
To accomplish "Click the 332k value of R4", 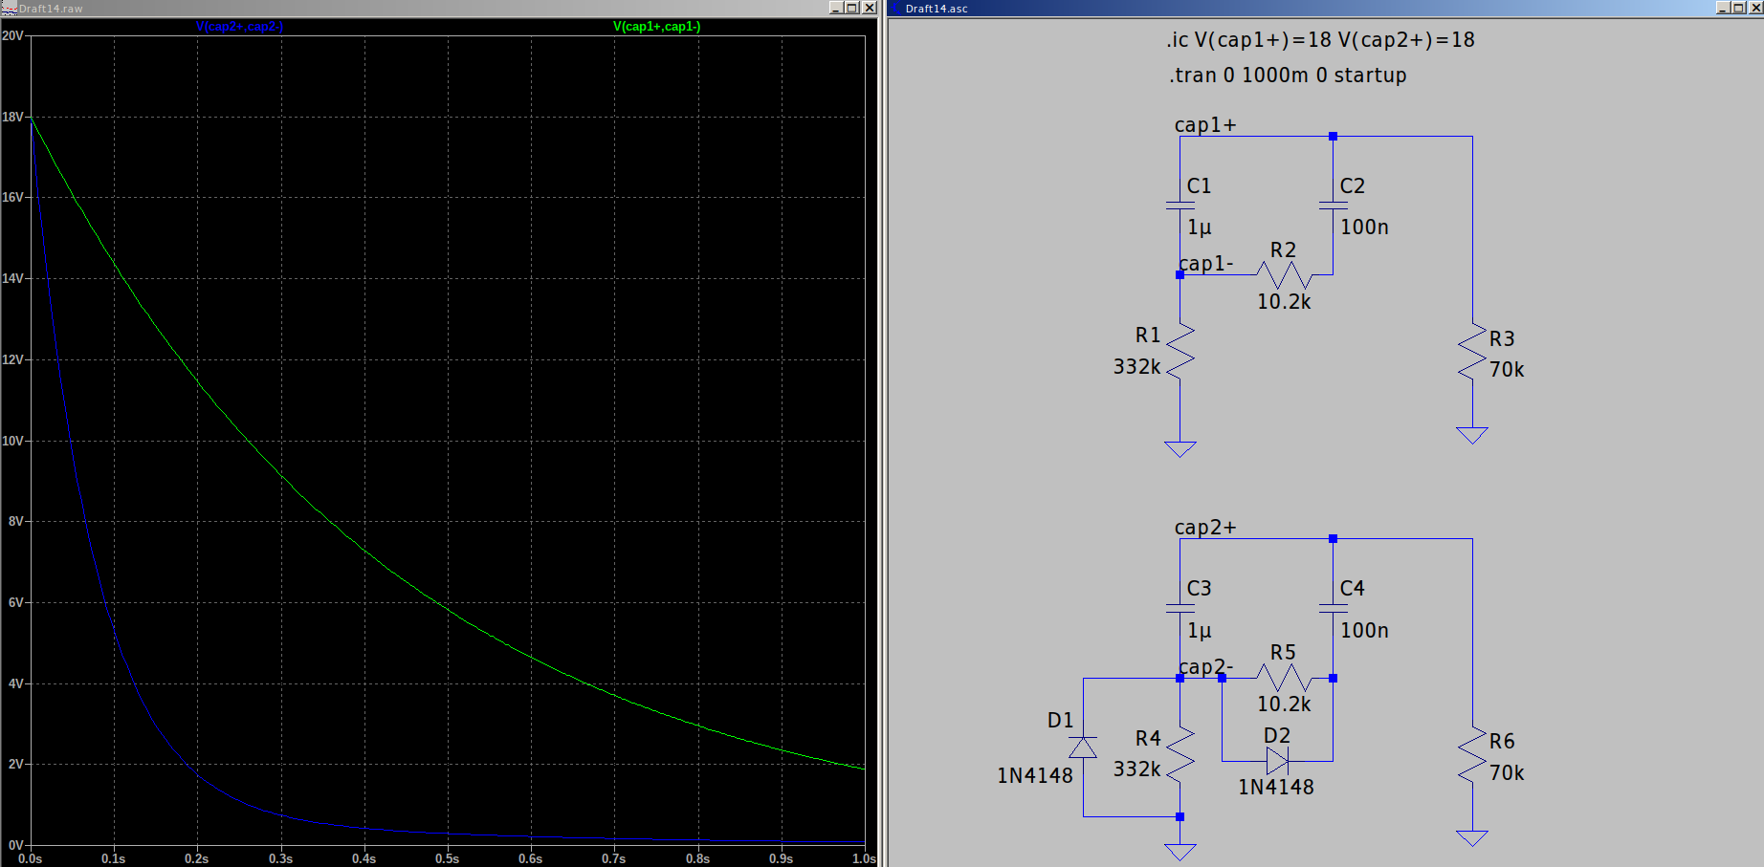I will [1137, 769].
